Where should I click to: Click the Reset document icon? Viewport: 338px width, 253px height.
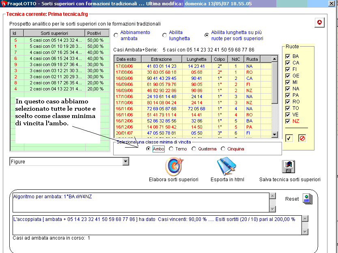307,199
